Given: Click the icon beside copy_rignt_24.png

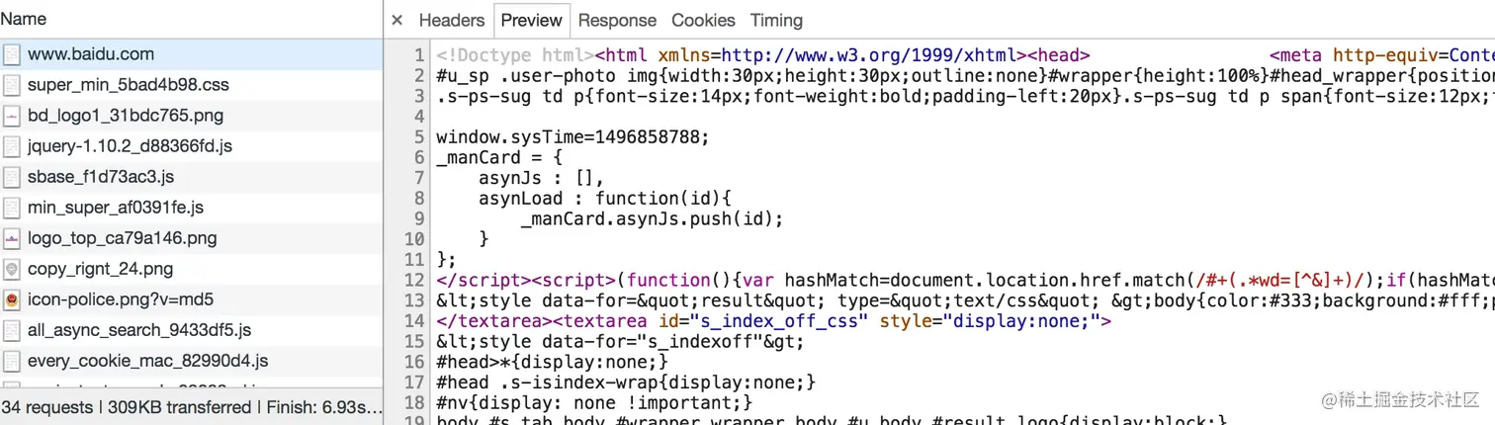Looking at the screenshot, I should 12,269.
